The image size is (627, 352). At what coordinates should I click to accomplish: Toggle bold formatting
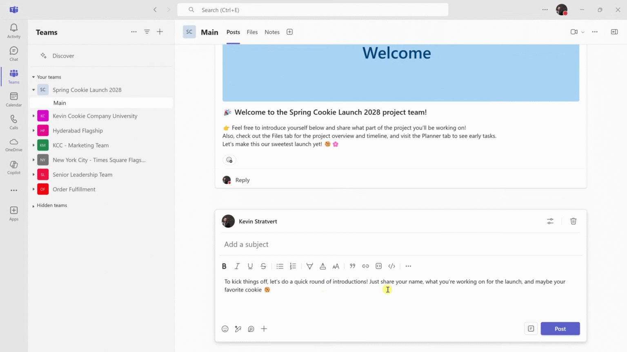coord(224,266)
